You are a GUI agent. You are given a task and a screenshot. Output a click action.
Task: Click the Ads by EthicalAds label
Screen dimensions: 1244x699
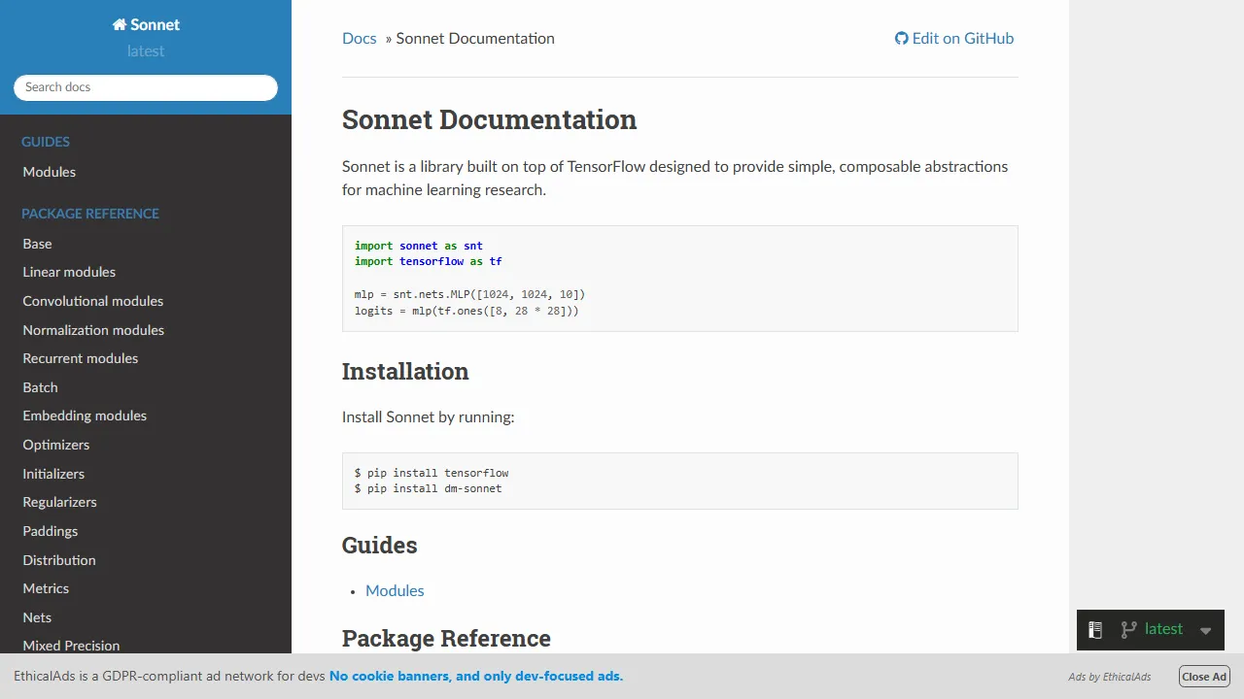(x=1109, y=677)
